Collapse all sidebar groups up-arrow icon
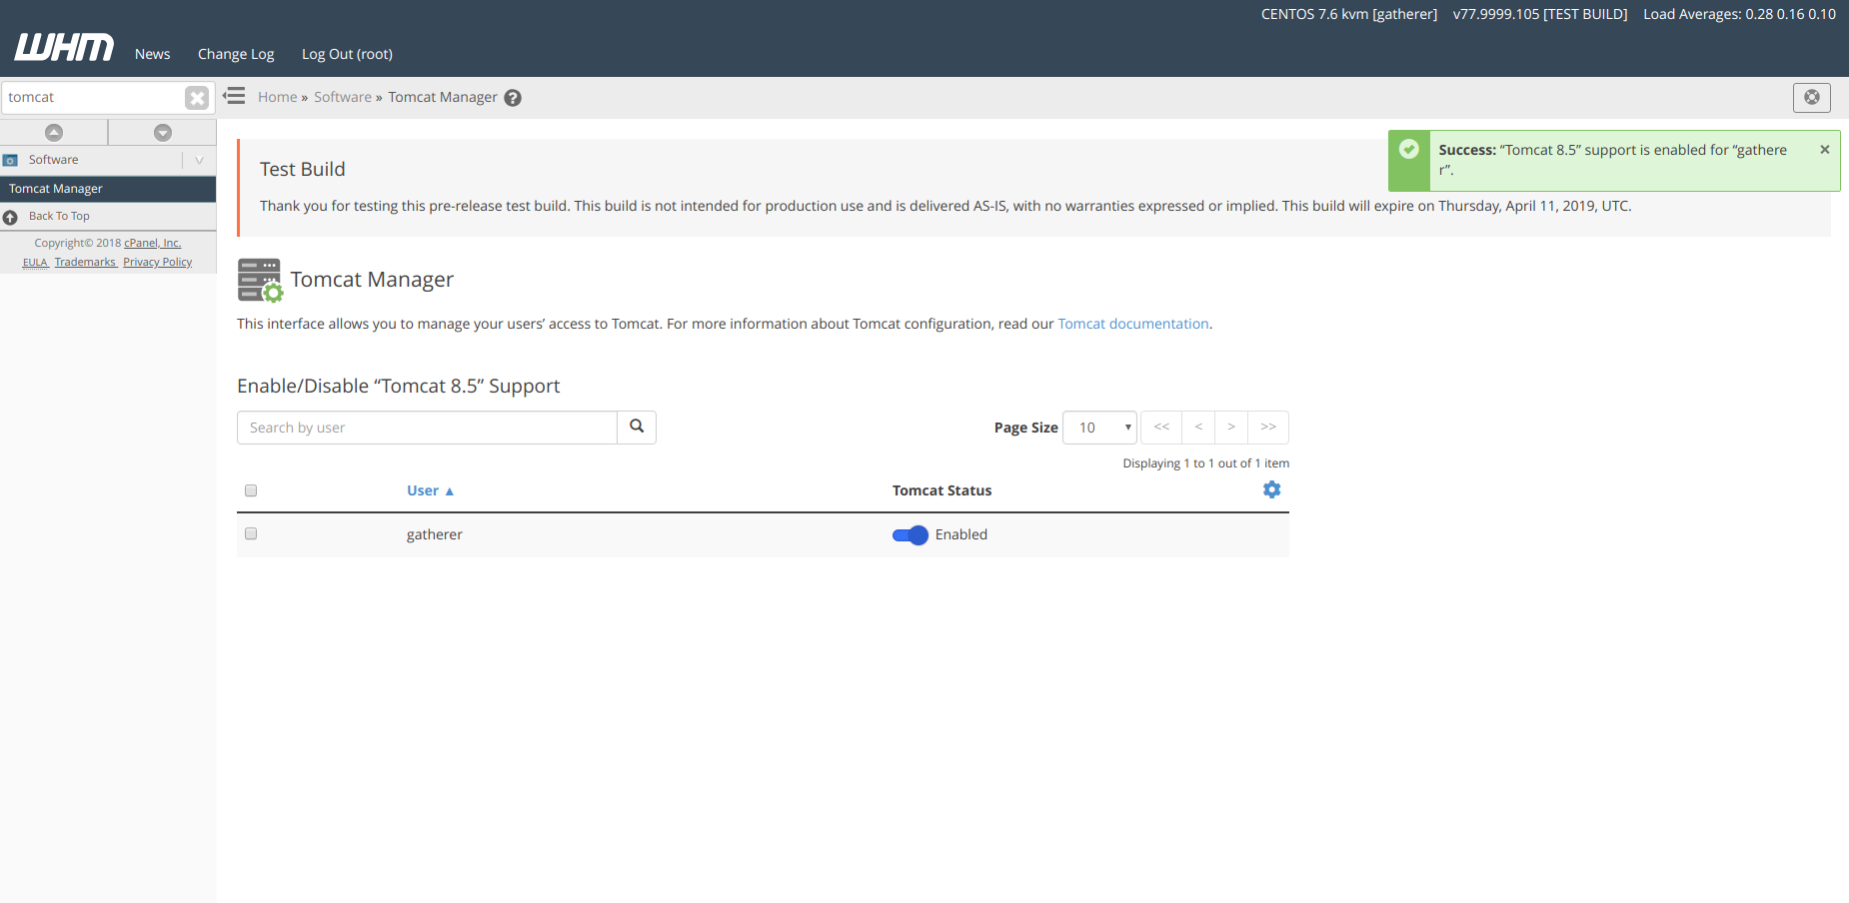 click(x=54, y=132)
